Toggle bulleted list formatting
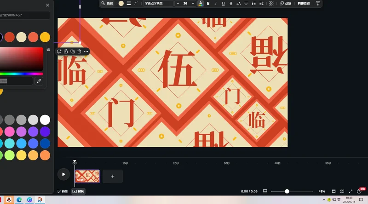 254,3
